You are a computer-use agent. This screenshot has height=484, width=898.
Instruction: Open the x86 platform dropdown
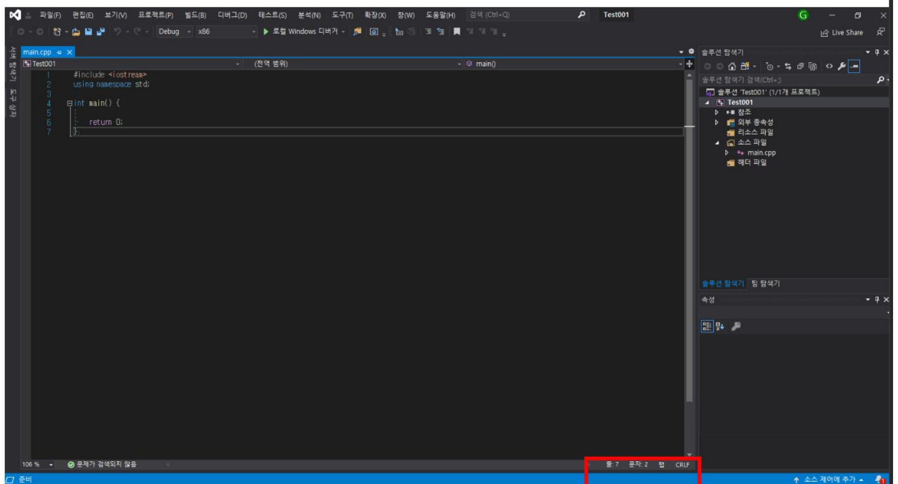click(227, 32)
